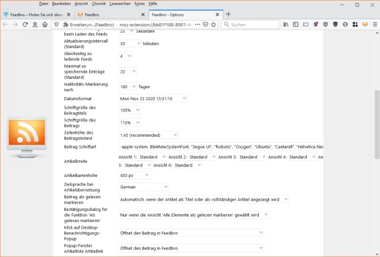This screenshot has width=380, height=257.
Task: Open the dark mask extension icon
Action: click(x=335, y=24)
